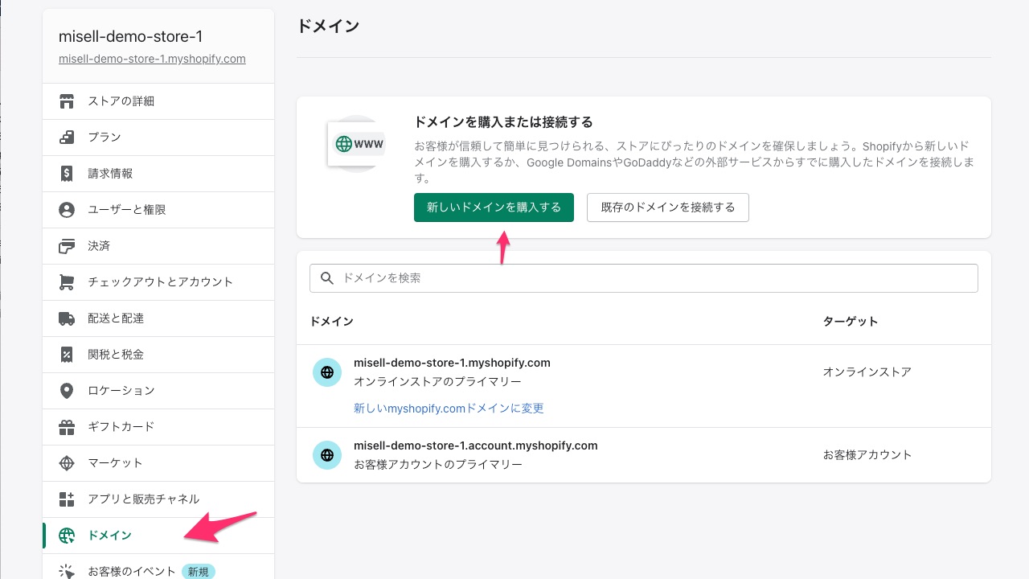This screenshot has width=1029, height=579.
Task: Click the magnifier icon in domain search
Action: coord(327,278)
